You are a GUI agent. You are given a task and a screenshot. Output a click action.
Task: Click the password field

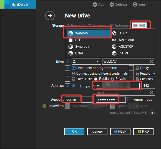click(111, 100)
